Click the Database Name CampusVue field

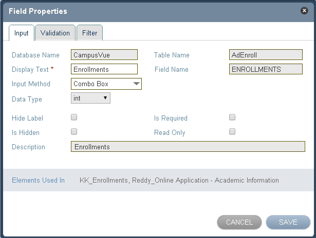104,55
